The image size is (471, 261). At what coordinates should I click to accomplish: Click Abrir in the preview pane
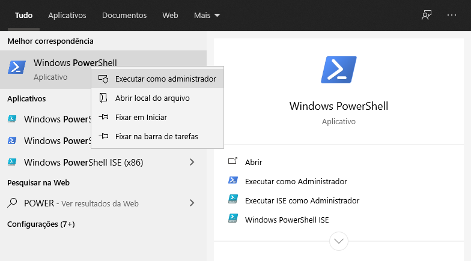254,162
